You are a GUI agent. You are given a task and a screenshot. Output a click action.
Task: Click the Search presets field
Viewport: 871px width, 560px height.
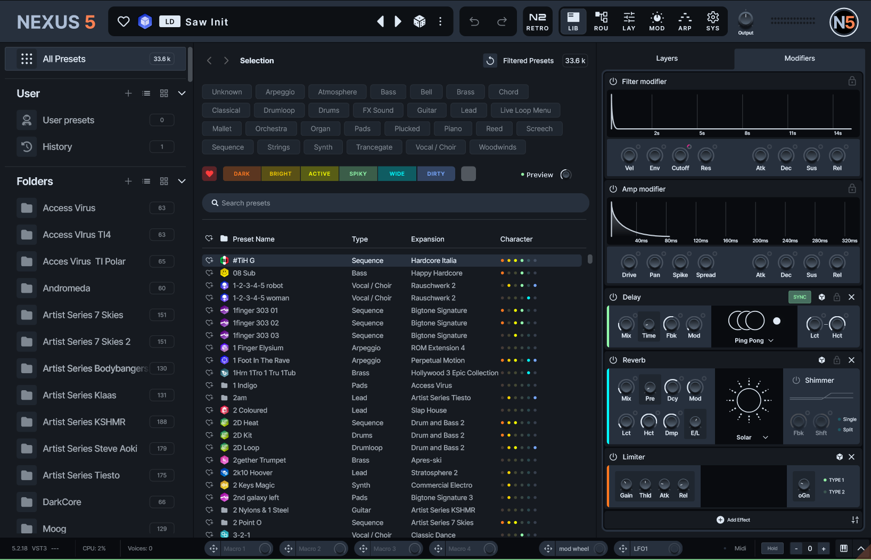click(395, 203)
